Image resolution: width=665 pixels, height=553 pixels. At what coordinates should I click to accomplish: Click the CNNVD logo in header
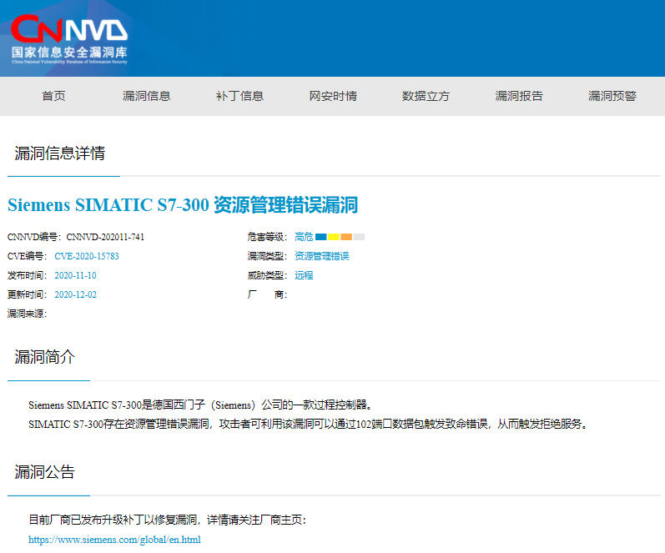coord(69,39)
